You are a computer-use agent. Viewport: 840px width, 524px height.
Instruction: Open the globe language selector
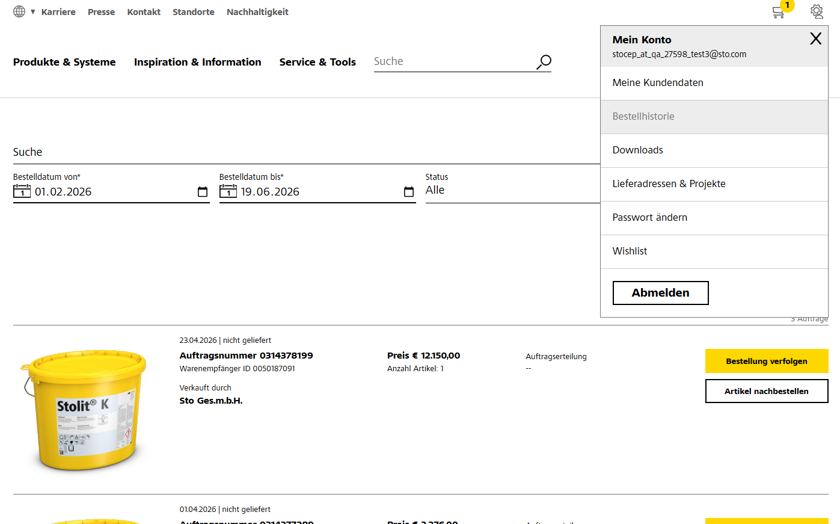(x=19, y=11)
